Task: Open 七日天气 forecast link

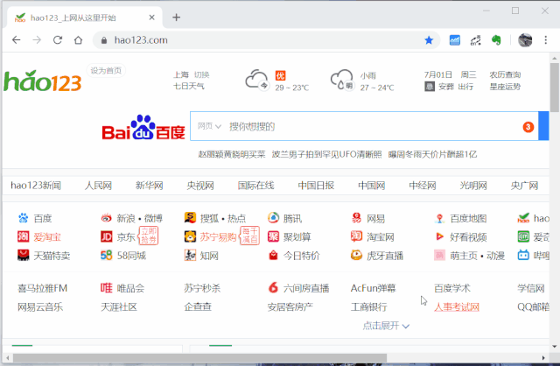Action: point(189,86)
